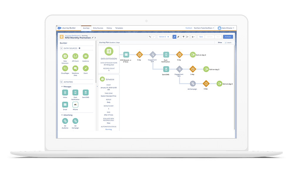Image resolution: width=294 pixels, height=173 pixels.
Task: Click the Schedule calendar icon
Action: pos(102,79)
